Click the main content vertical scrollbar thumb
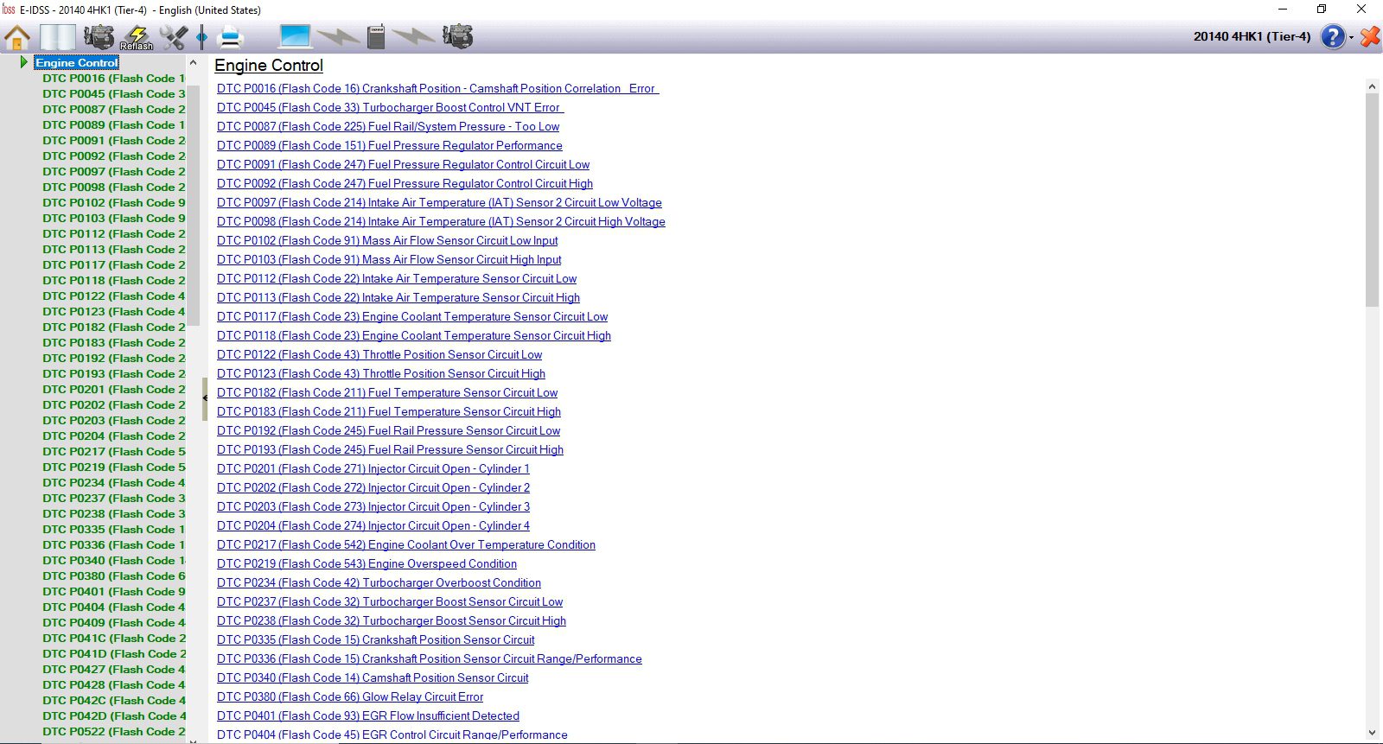This screenshot has width=1383, height=744. click(x=1372, y=200)
